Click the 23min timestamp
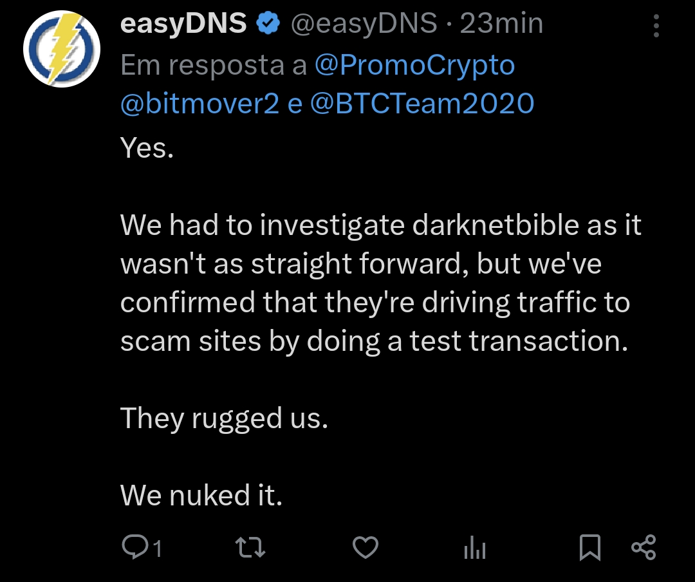The height and width of the screenshot is (582, 695). (x=501, y=24)
